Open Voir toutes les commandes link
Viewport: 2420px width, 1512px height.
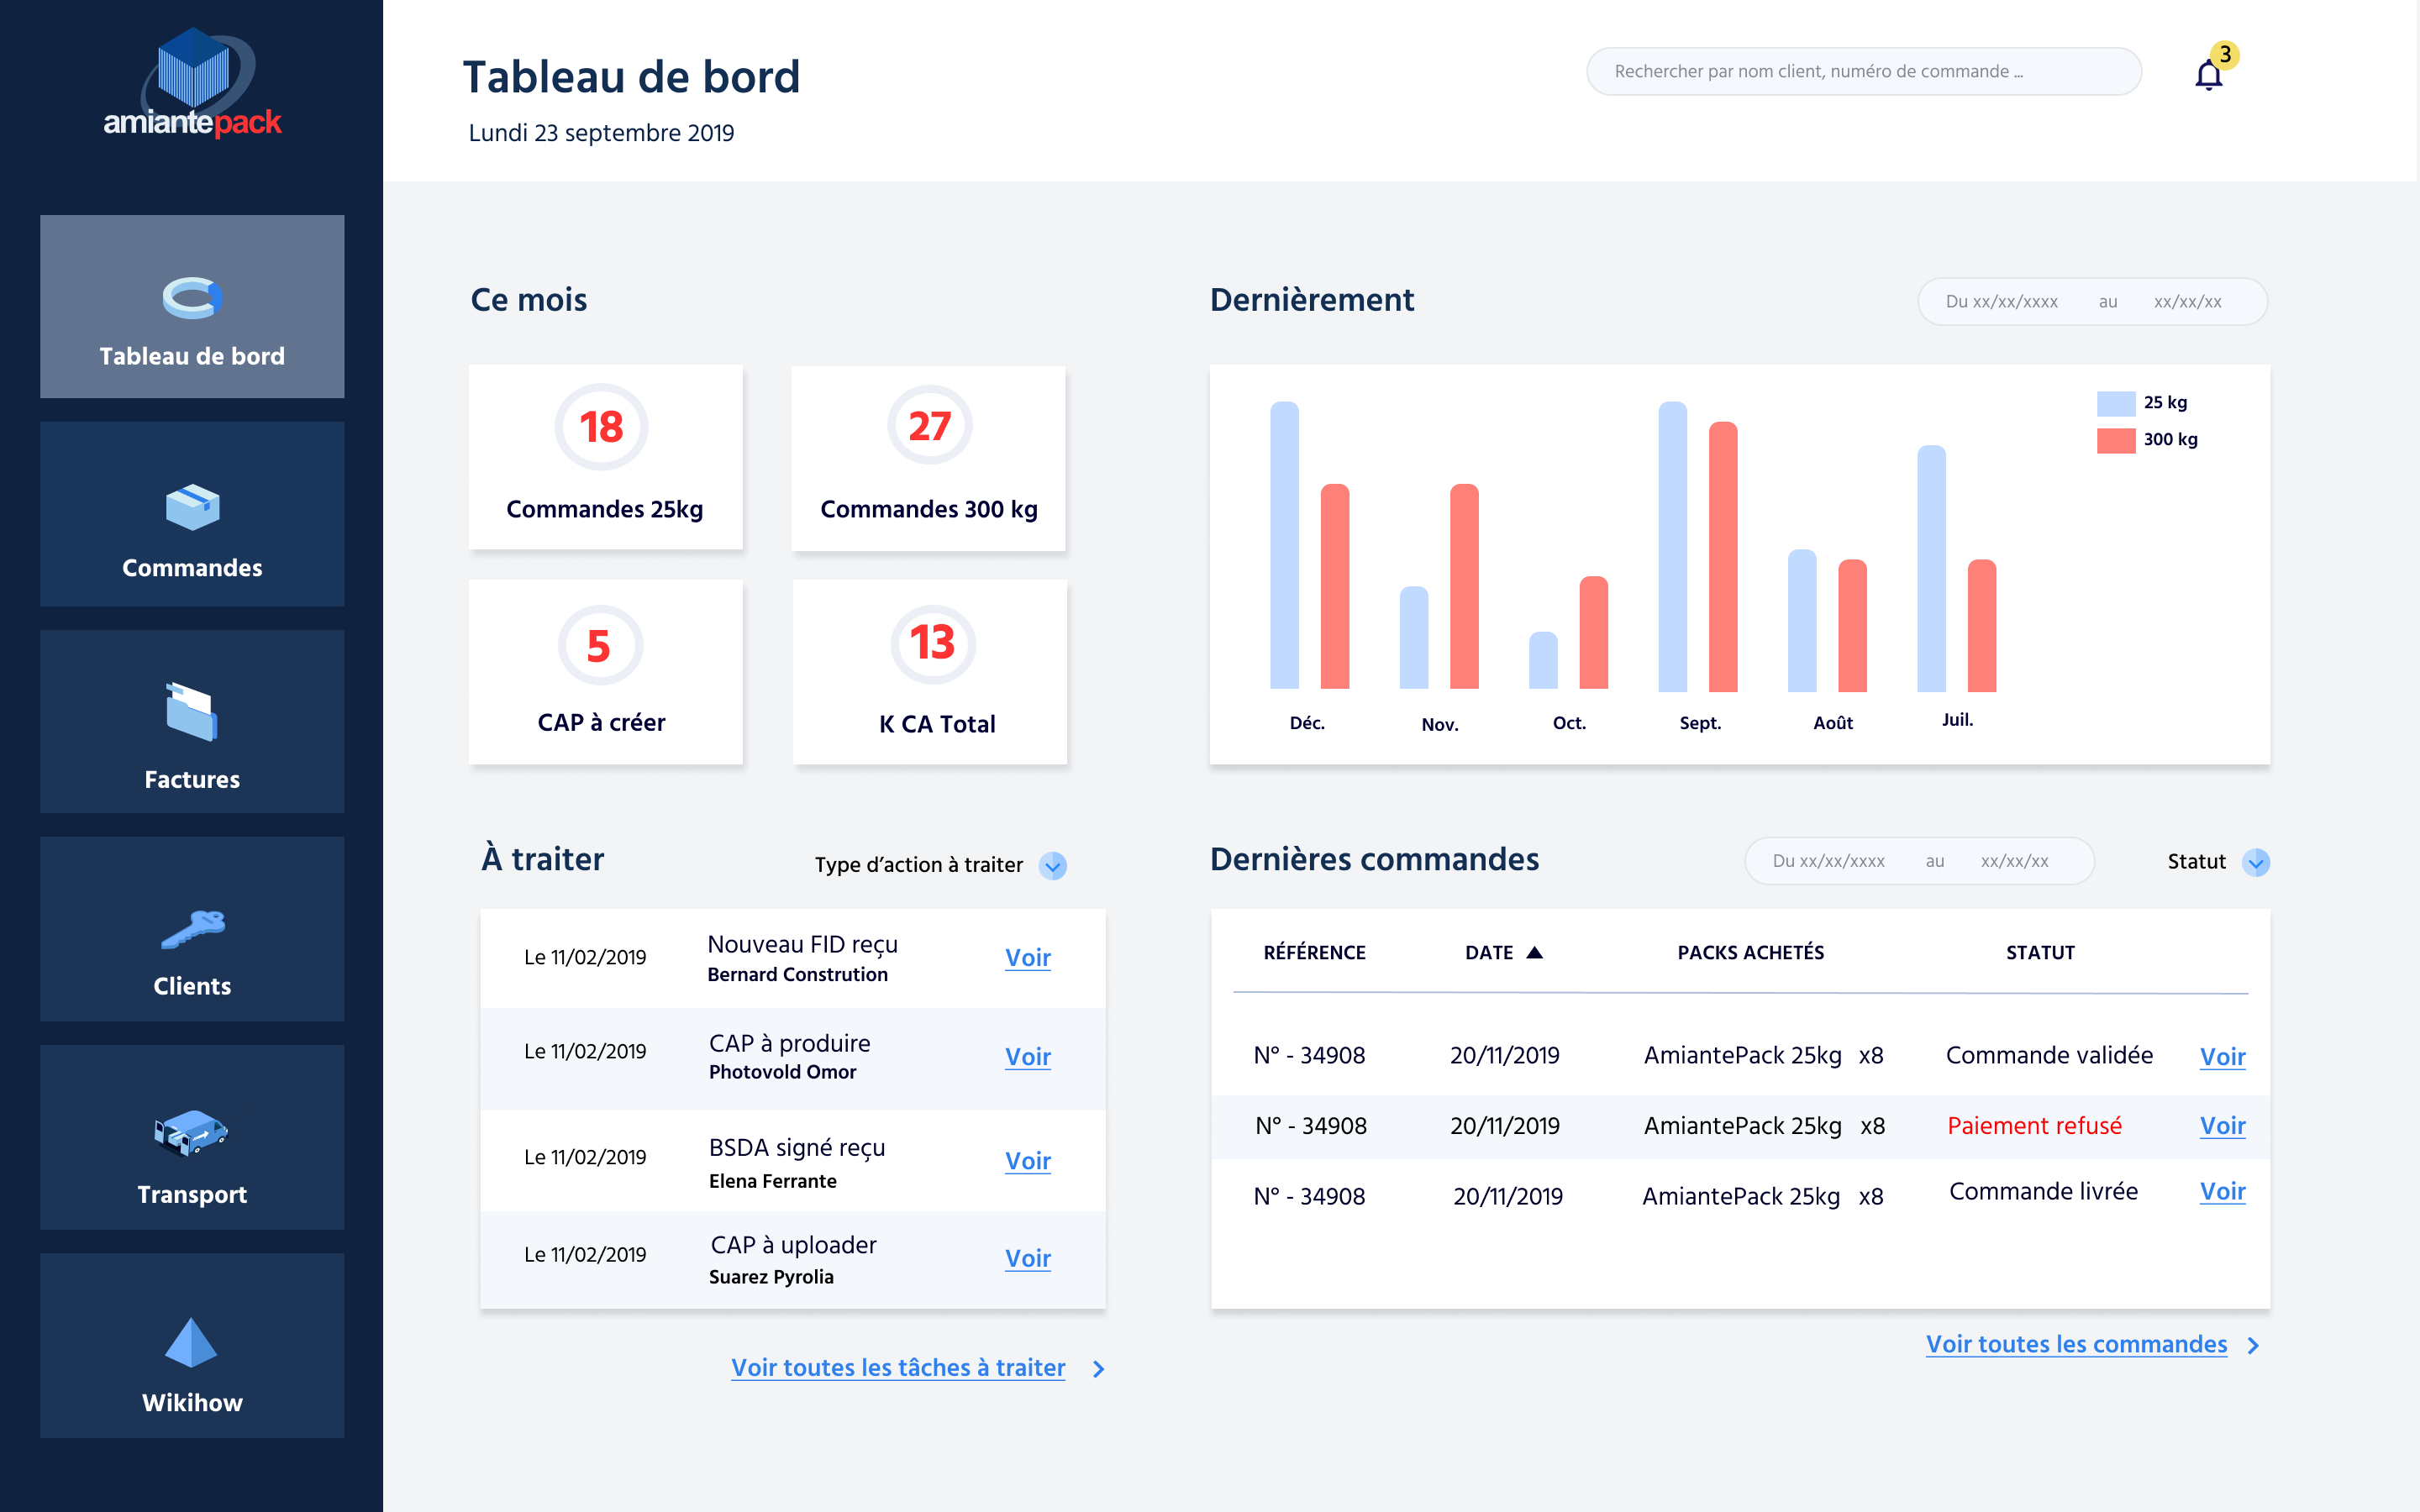[2077, 1345]
